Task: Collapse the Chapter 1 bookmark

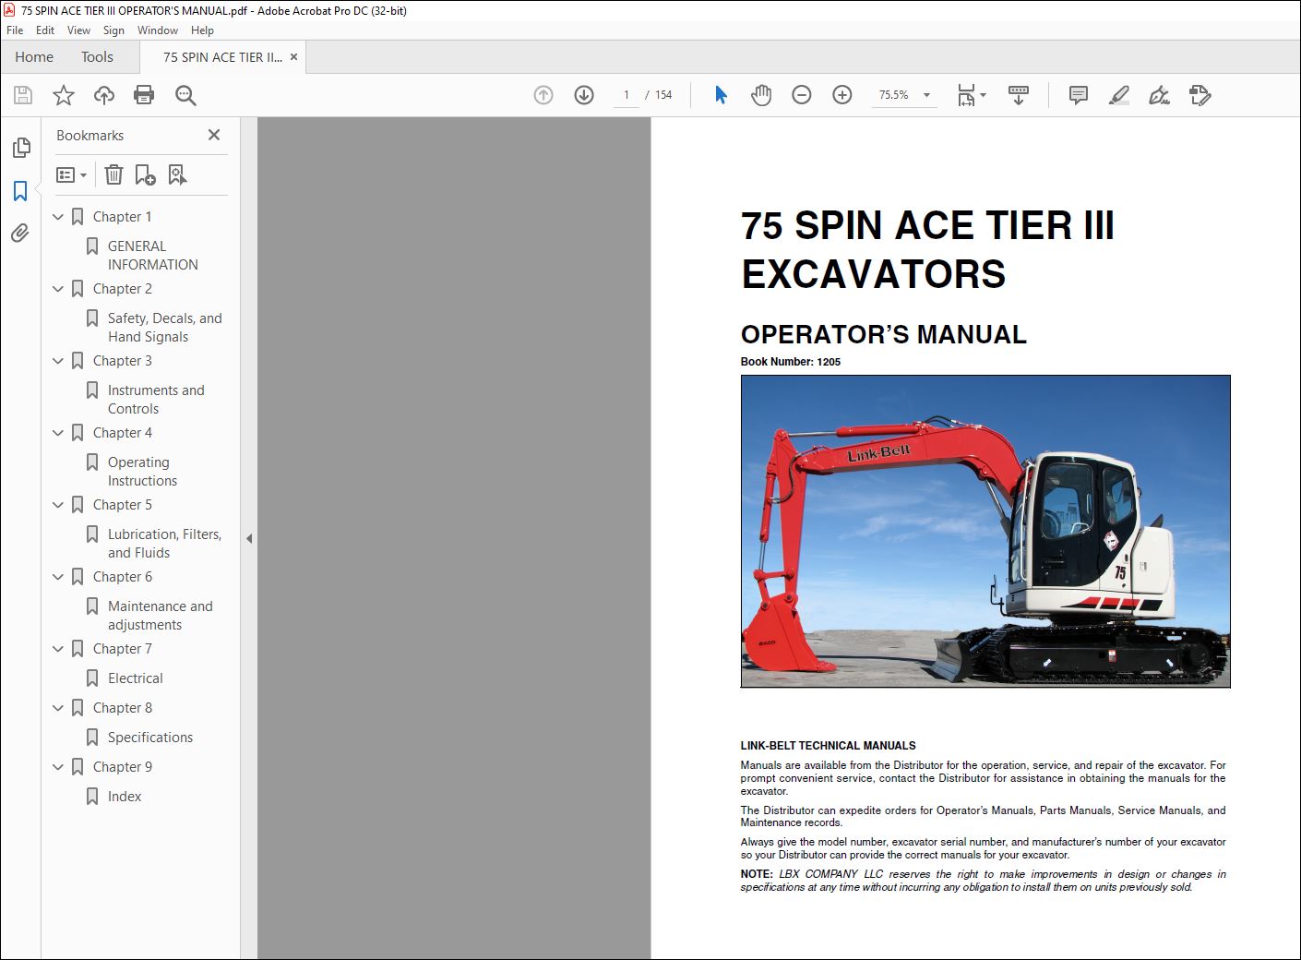Action: (x=58, y=217)
